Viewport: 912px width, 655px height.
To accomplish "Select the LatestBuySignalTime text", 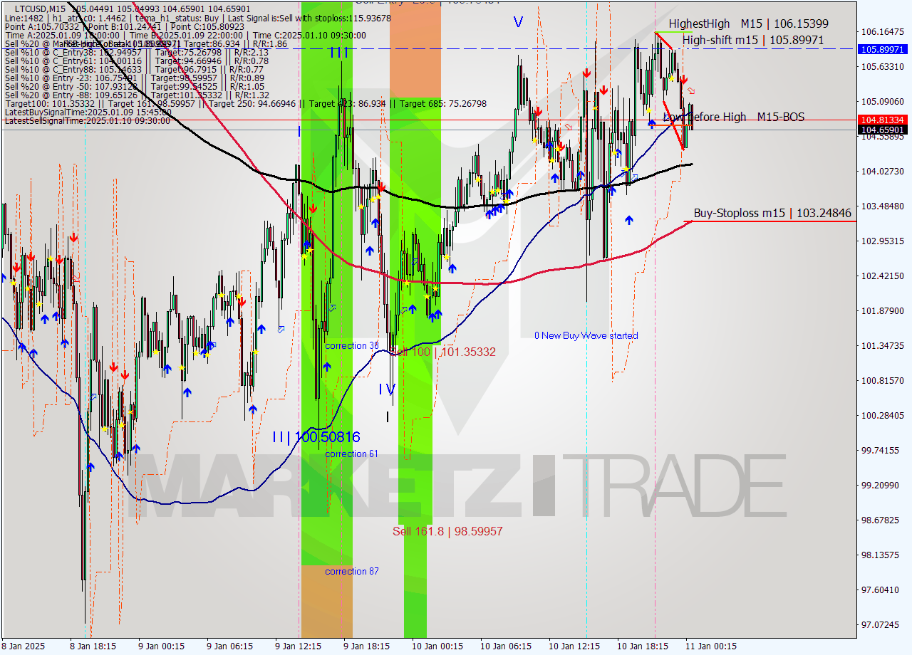I will pyautogui.click(x=88, y=112).
